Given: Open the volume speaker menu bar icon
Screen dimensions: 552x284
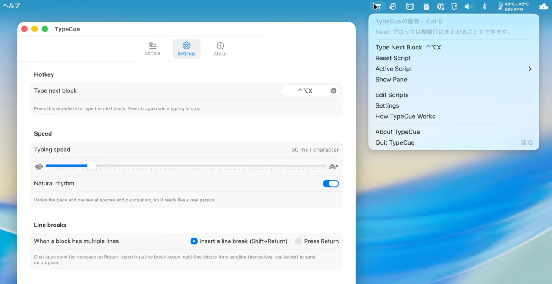Looking at the screenshot, I should click(469, 6).
